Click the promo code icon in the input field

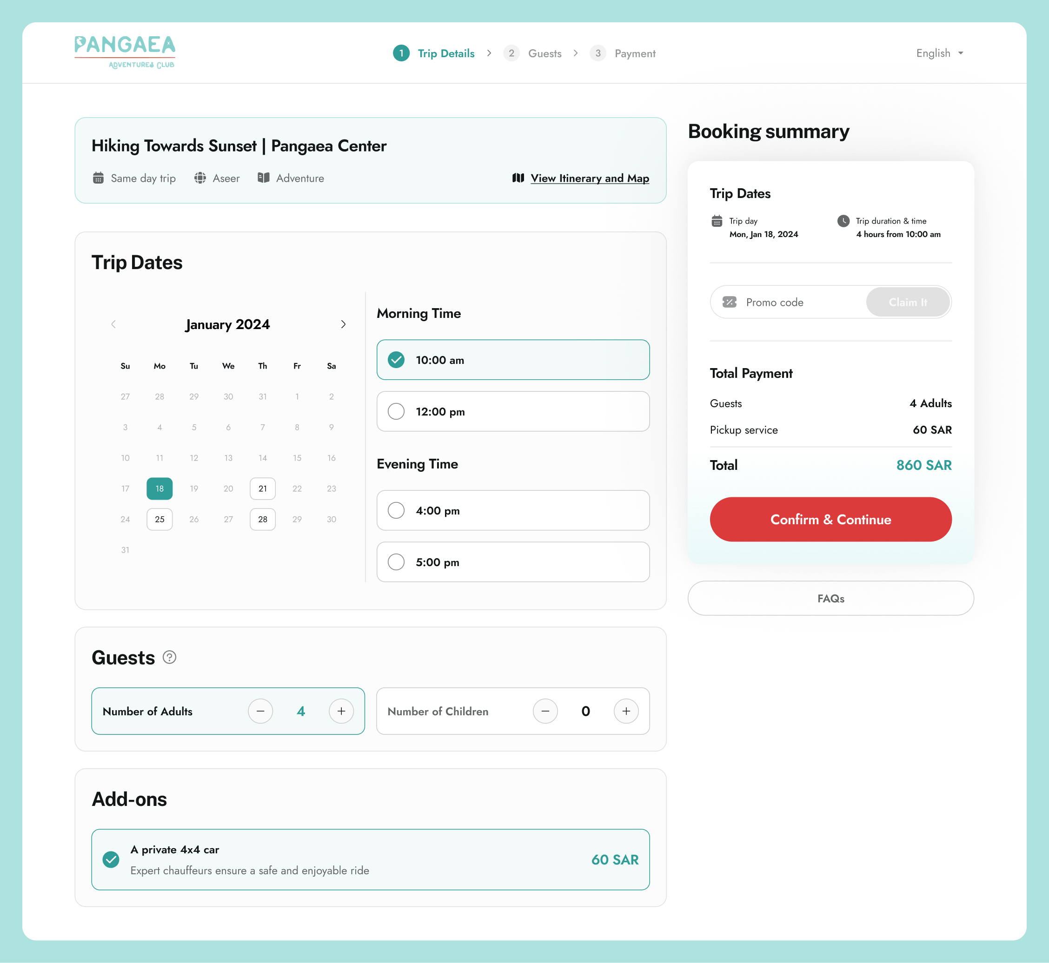click(x=728, y=302)
